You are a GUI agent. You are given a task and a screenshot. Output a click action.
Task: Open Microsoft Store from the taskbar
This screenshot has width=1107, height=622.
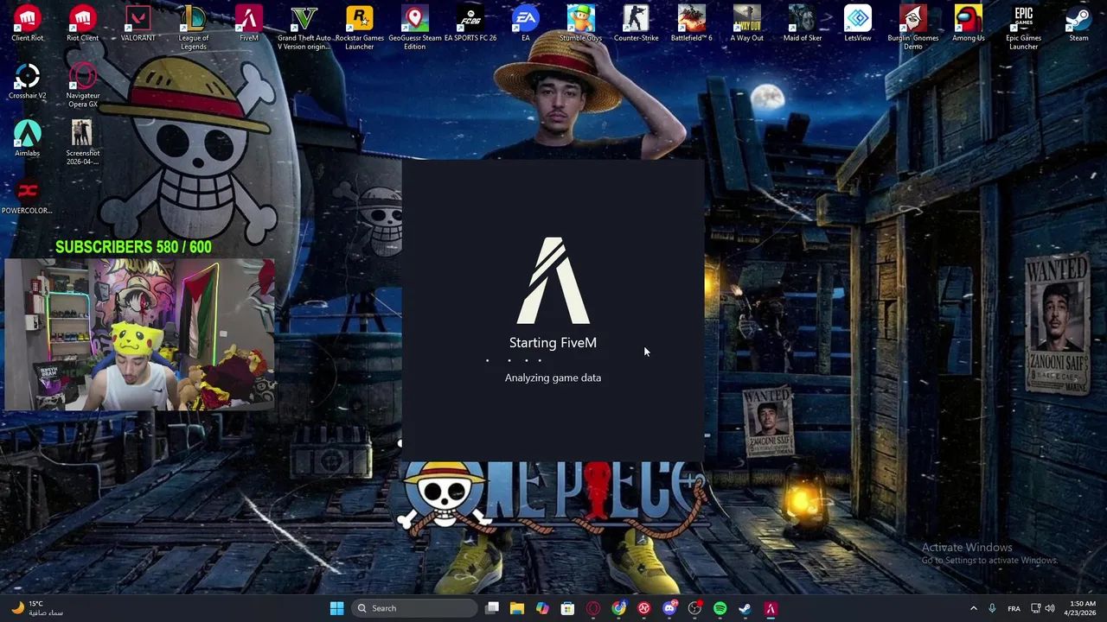pos(567,608)
